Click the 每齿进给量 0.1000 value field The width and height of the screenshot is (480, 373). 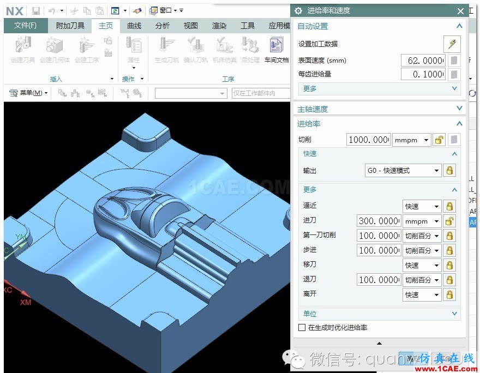coord(423,74)
